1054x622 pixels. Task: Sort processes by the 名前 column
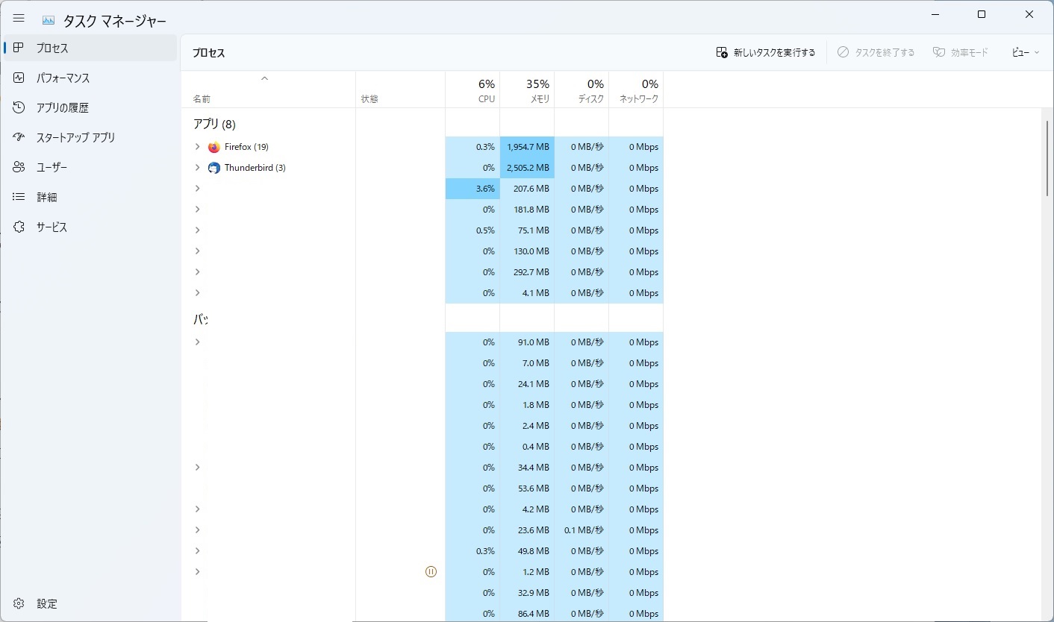202,98
